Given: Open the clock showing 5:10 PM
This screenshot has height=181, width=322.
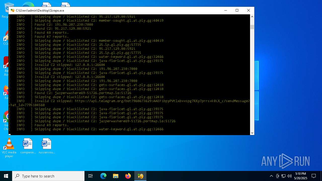Looking at the screenshot, I should 301,176.
